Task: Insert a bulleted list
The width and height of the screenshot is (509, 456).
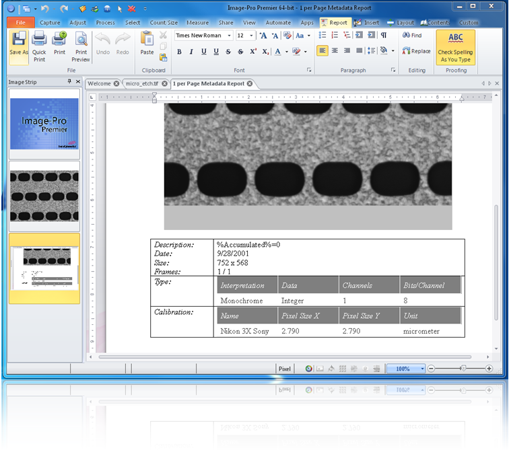Action: [x=323, y=35]
